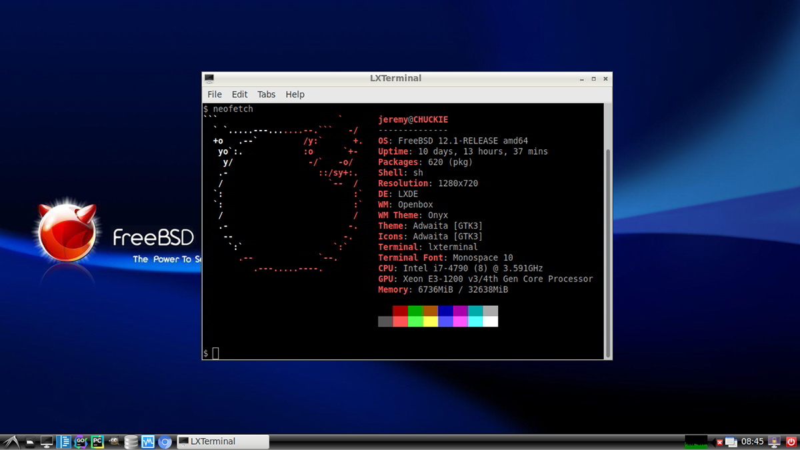This screenshot has width=800, height=450.
Task: Click the dark blue swatch in top palette row
Action: tap(445, 311)
